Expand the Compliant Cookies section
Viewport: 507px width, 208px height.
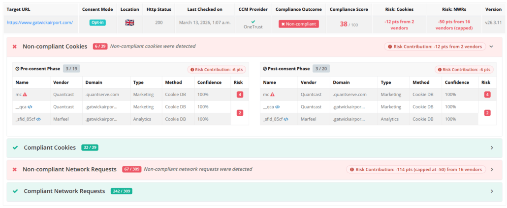click(x=491, y=148)
